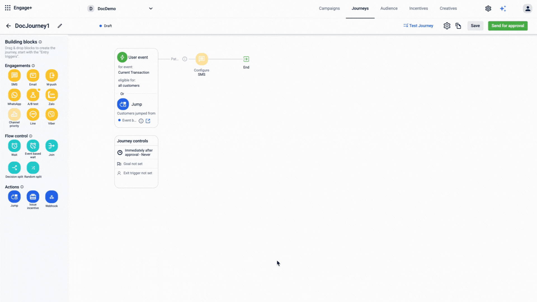Click the Send for approval button
The image size is (537, 302).
pyautogui.click(x=508, y=26)
